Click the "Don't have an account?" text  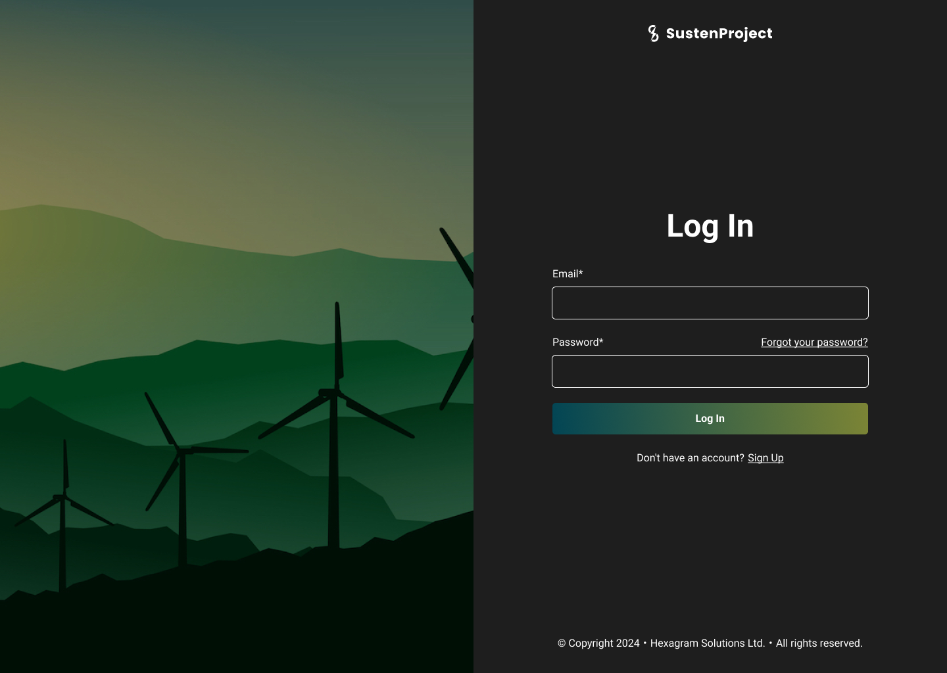point(690,458)
